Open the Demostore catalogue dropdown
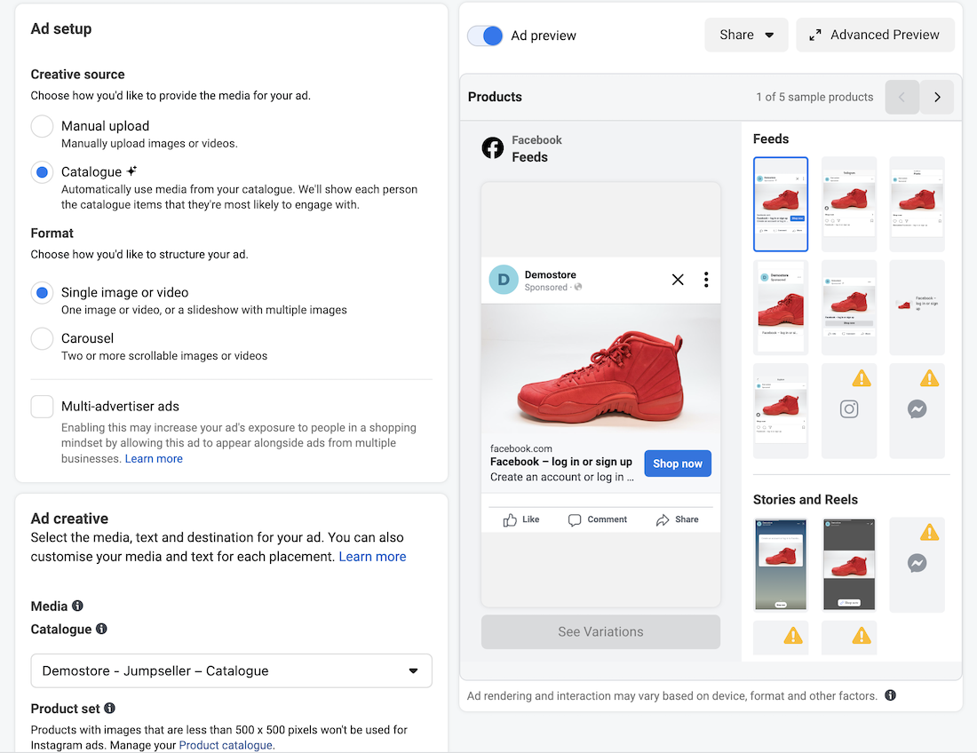Image resolution: width=977 pixels, height=753 pixels. [x=231, y=670]
